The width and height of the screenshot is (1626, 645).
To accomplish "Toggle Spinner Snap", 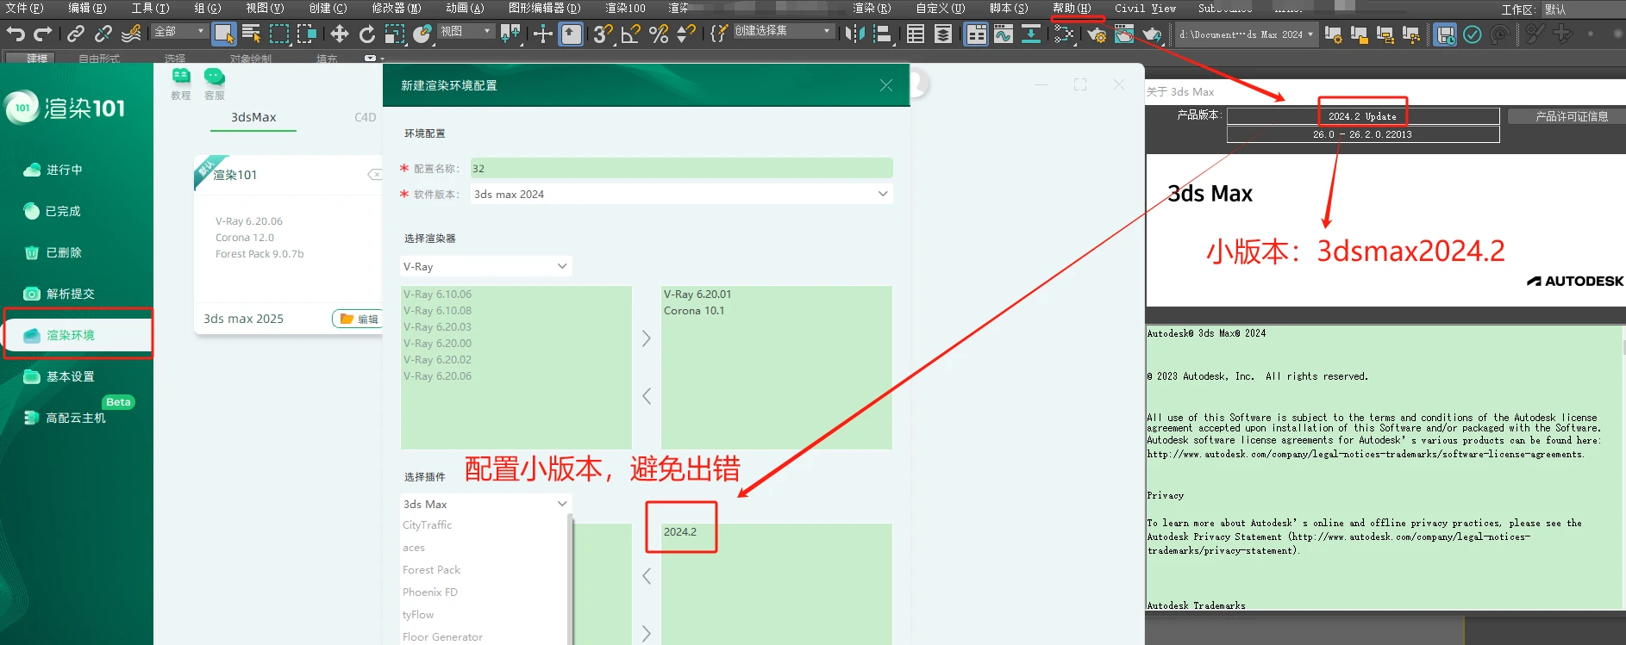I will (686, 34).
